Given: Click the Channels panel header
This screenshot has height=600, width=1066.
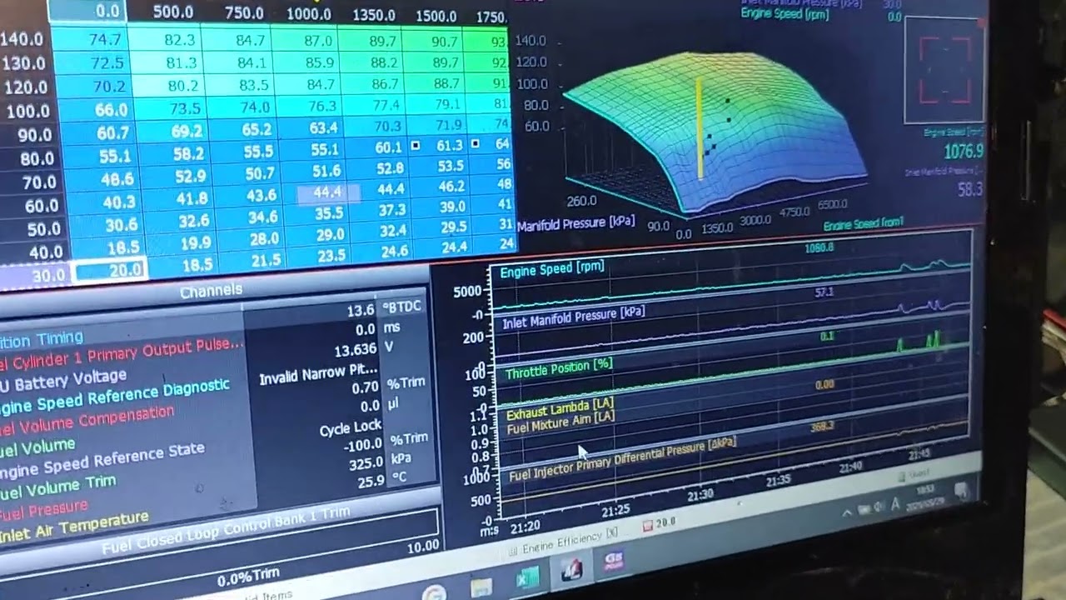Looking at the screenshot, I should (x=212, y=290).
